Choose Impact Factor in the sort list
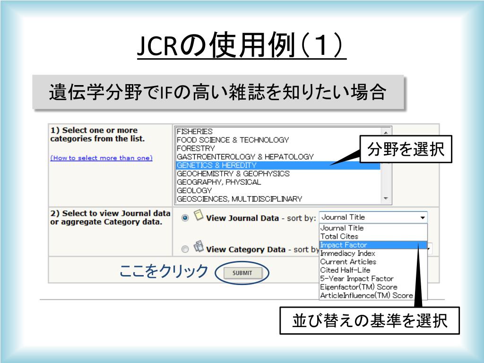The width and height of the screenshot is (484, 363). (373, 245)
